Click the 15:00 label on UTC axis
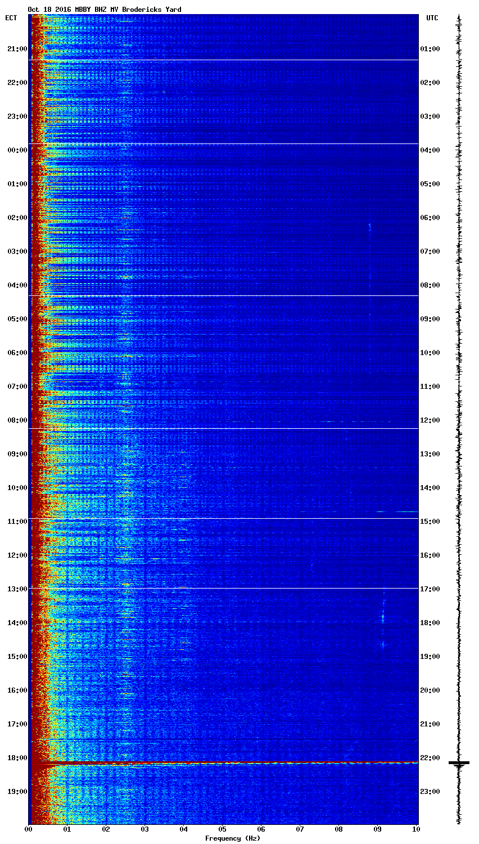The image size is (479, 844). pyautogui.click(x=430, y=522)
